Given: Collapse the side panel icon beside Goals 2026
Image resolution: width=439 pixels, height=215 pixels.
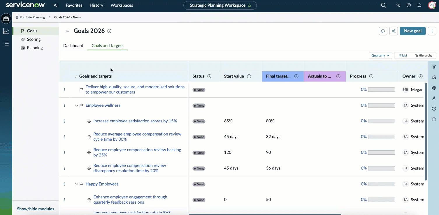Looking at the screenshot, I should coord(67,31).
